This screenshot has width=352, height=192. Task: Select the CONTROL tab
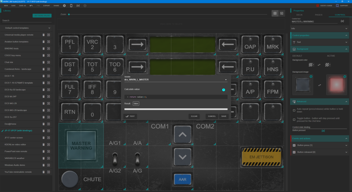[340, 15]
